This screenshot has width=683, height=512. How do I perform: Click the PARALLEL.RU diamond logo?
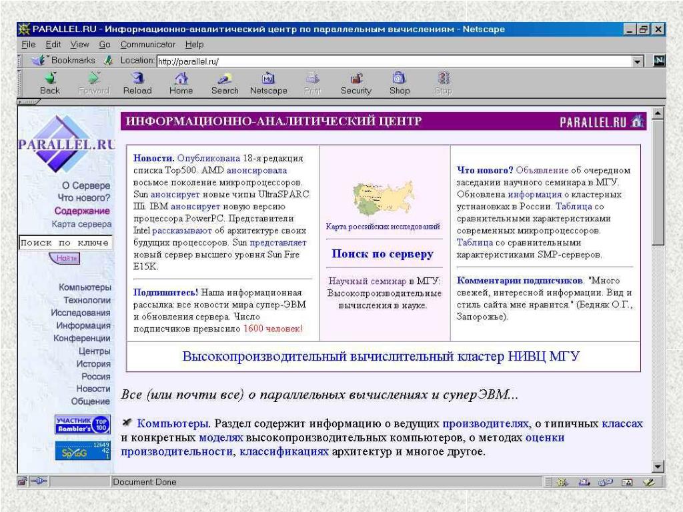[x=66, y=143]
